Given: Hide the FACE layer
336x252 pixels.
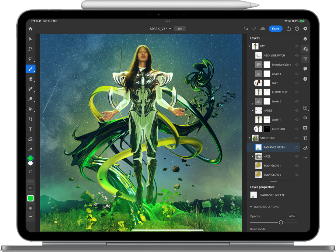Looking at the screenshot, I should click(297, 83).
